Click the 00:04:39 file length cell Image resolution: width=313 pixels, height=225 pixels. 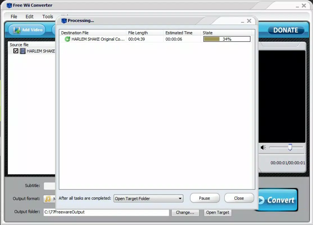[x=137, y=39]
